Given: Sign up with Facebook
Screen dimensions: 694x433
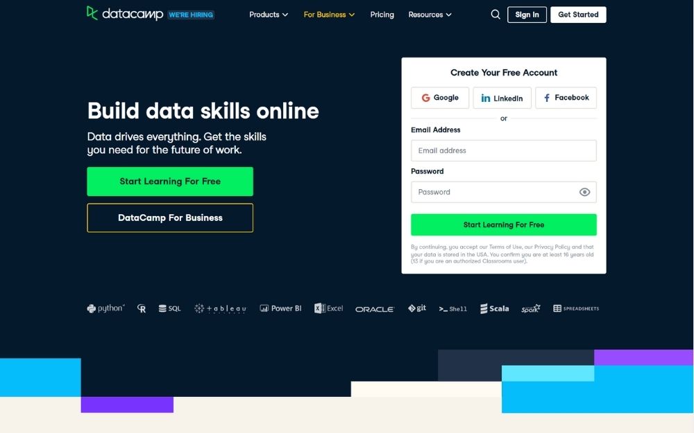Looking at the screenshot, I should (566, 98).
